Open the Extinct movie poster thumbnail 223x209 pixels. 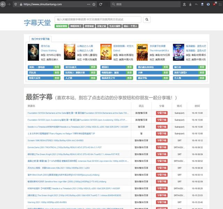point(106,52)
